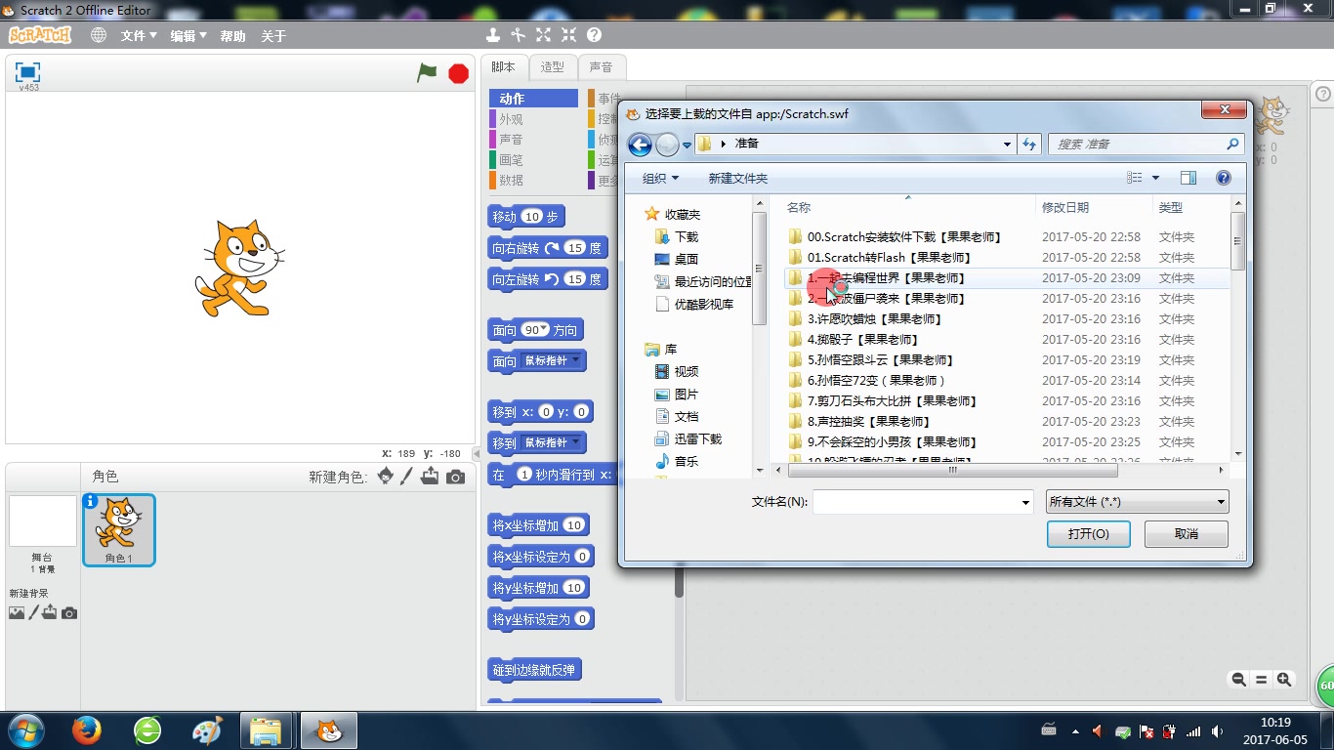The height and width of the screenshot is (750, 1334).
Task: Open 鼠标指针 dropdown in 移到 block
Action: click(x=576, y=442)
